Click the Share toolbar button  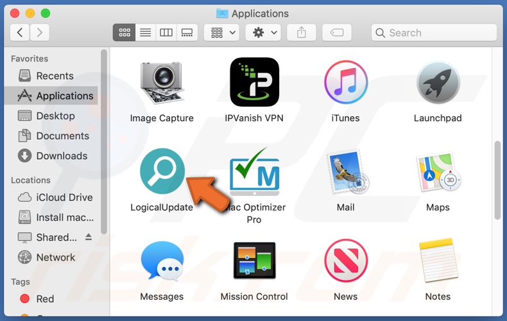[302, 32]
